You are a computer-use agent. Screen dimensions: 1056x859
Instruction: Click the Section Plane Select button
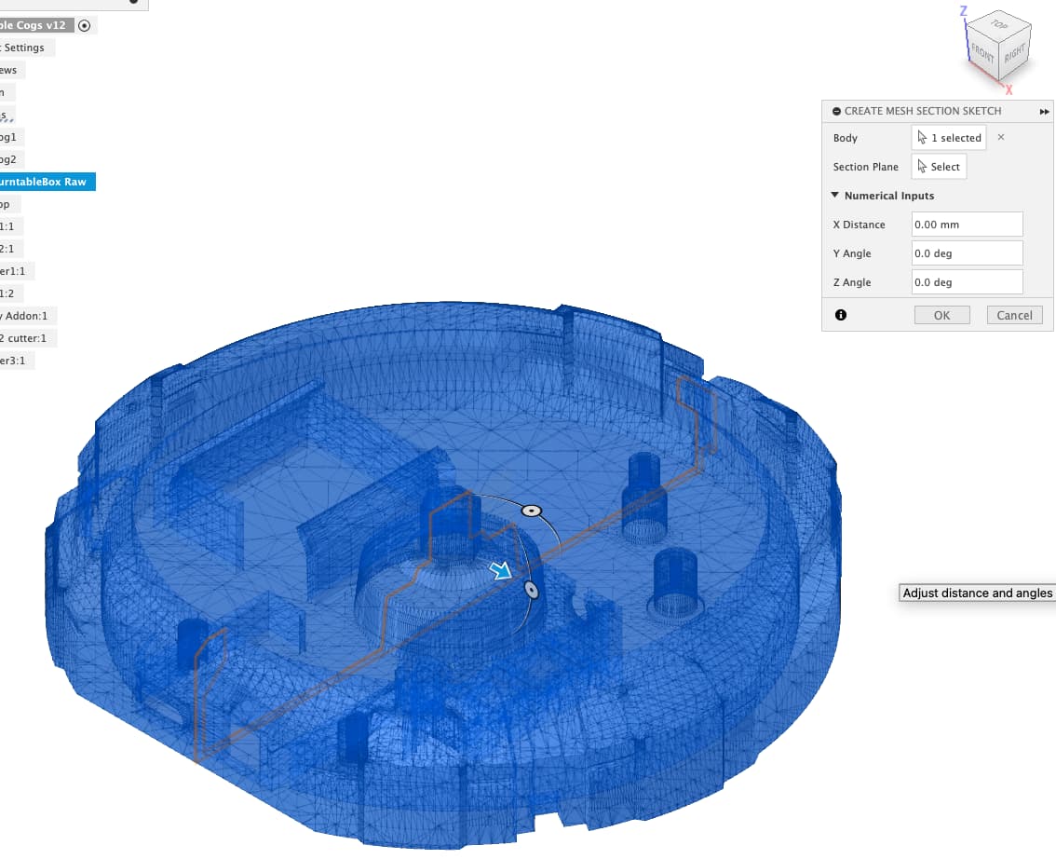point(938,167)
